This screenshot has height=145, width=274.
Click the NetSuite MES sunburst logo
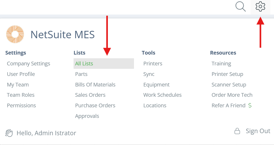click(15, 34)
